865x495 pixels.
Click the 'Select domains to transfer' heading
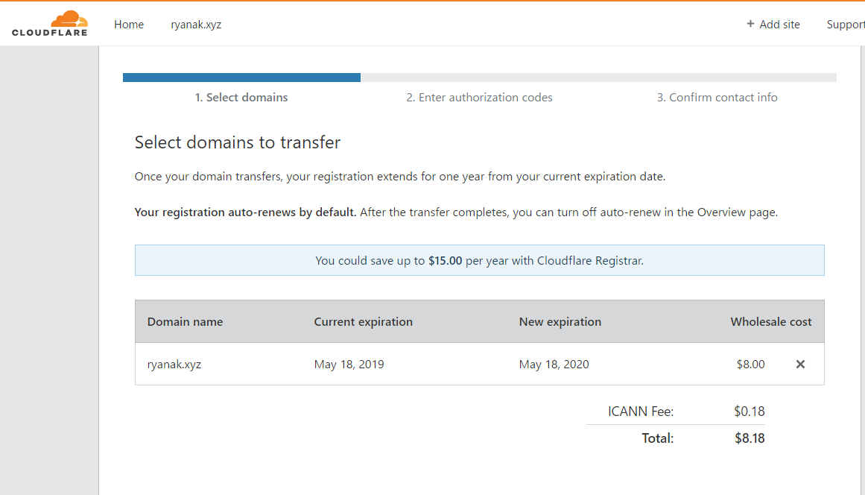237,142
